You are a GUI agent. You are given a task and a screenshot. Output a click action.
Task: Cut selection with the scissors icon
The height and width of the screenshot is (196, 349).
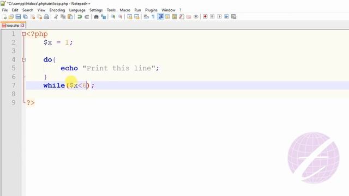click(x=56, y=17)
